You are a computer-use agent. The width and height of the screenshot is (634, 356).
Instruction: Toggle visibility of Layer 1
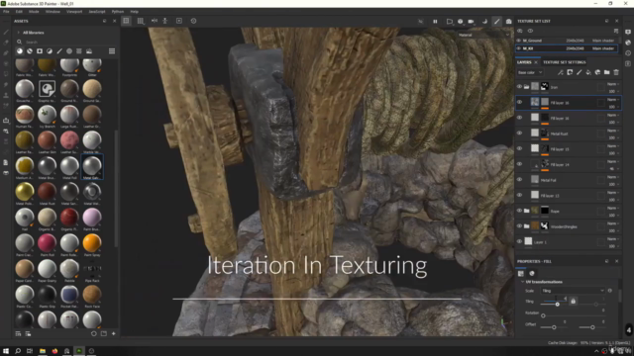(x=519, y=241)
